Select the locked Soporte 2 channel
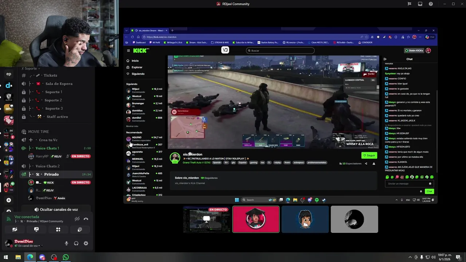Image resolution: width=466 pixels, height=262 pixels. pyautogui.click(x=56, y=100)
